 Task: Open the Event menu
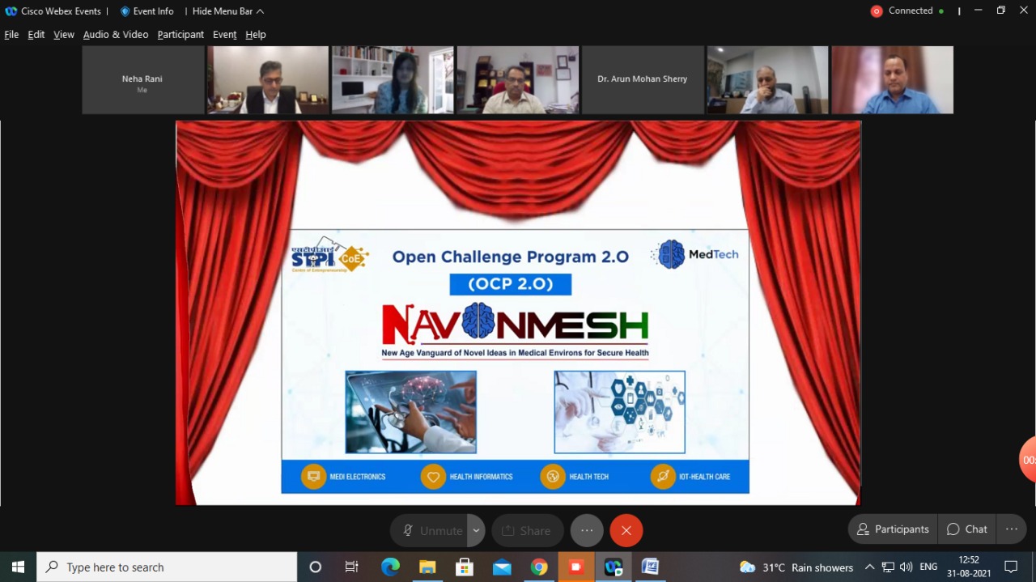[x=225, y=34]
